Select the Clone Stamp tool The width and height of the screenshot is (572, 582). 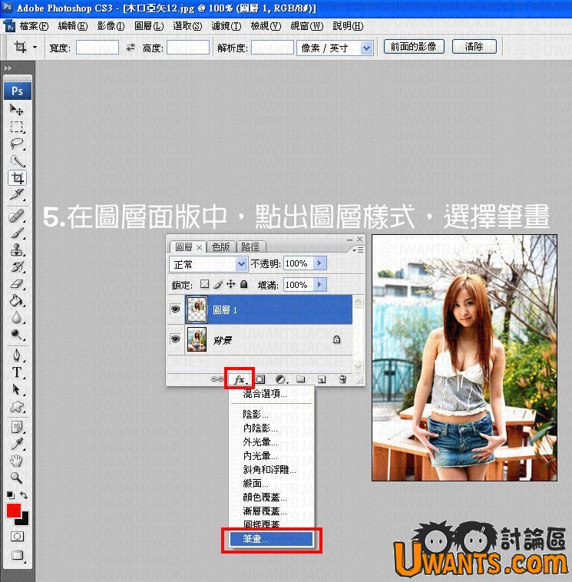[x=16, y=250]
